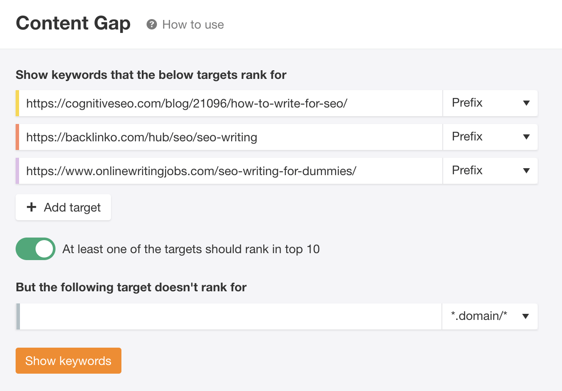Disable the rank in top 10 toggle
The width and height of the screenshot is (562, 391).
click(x=35, y=249)
